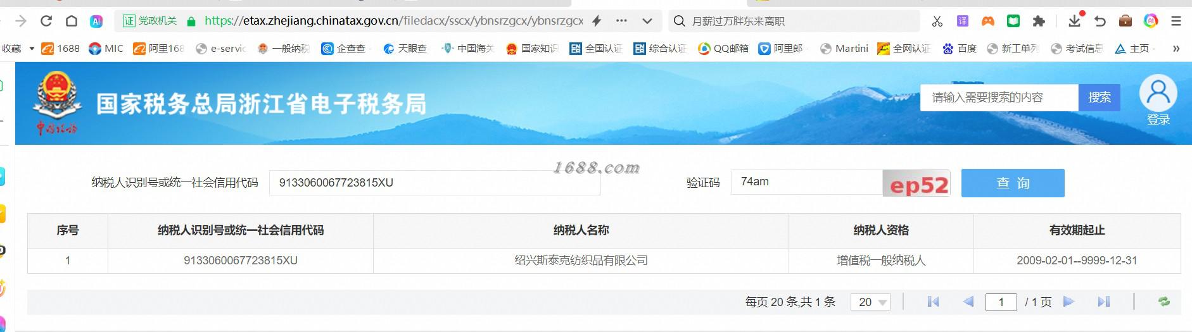
Task: Click the 登录 user avatar icon
Action: [1158, 99]
